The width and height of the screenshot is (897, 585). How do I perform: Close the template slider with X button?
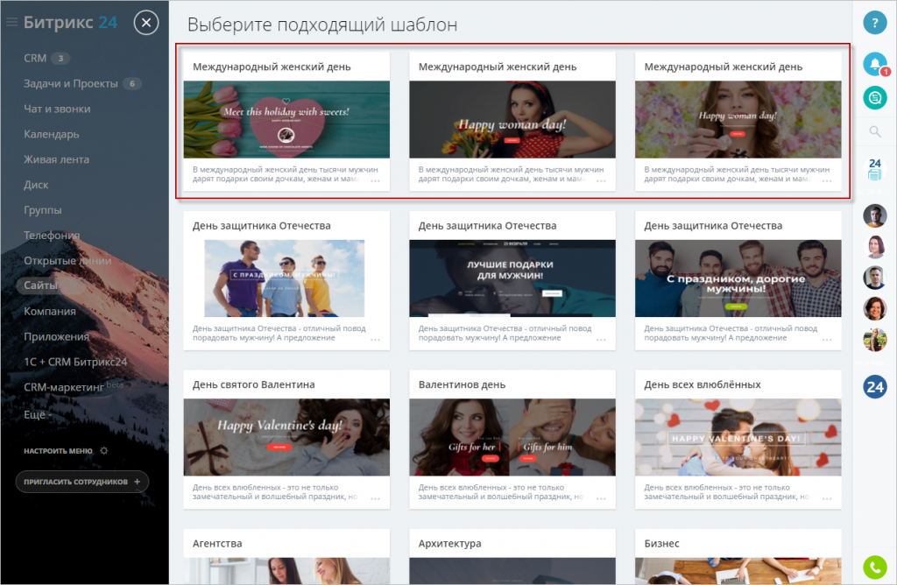click(146, 22)
